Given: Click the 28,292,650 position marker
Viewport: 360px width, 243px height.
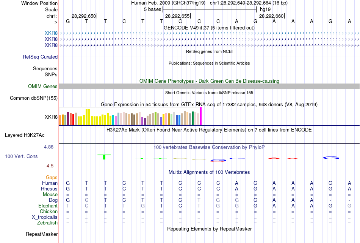Looking at the screenshot, I should click(x=84, y=16).
